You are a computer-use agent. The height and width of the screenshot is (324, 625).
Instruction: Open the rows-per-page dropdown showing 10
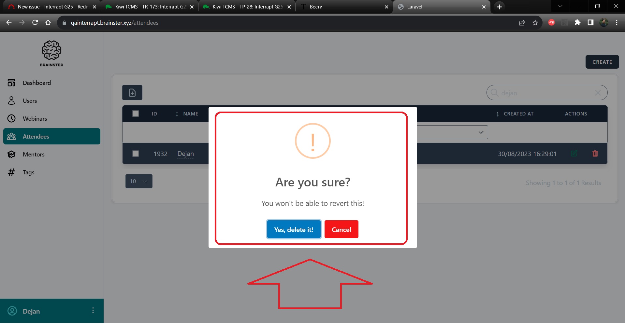[x=139, y=182]
